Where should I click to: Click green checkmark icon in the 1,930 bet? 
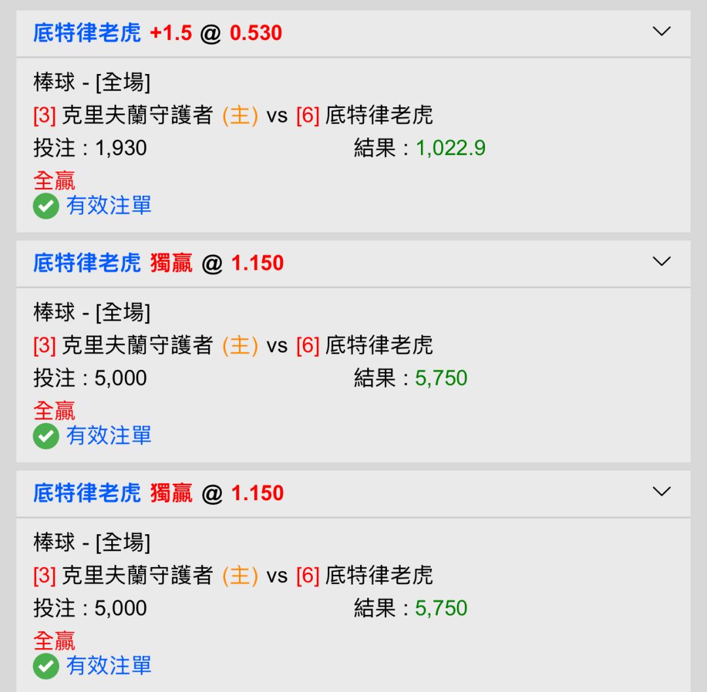tap(45, 208)
